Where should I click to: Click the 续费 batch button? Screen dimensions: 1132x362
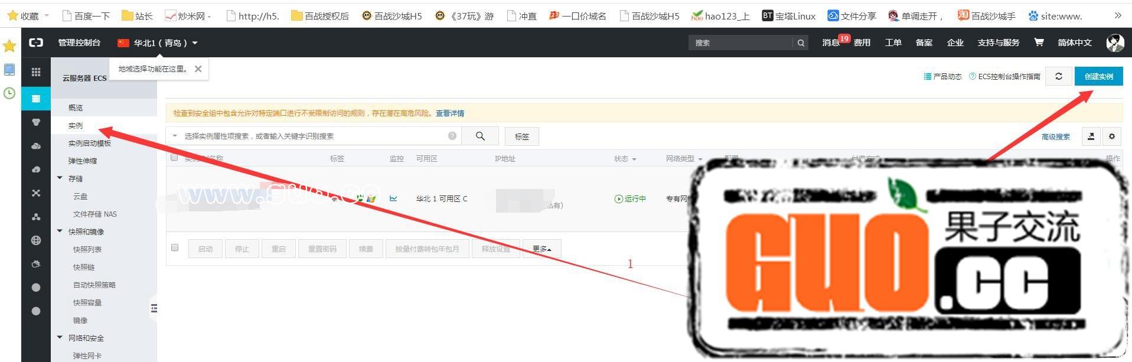(x=366, y=249)
